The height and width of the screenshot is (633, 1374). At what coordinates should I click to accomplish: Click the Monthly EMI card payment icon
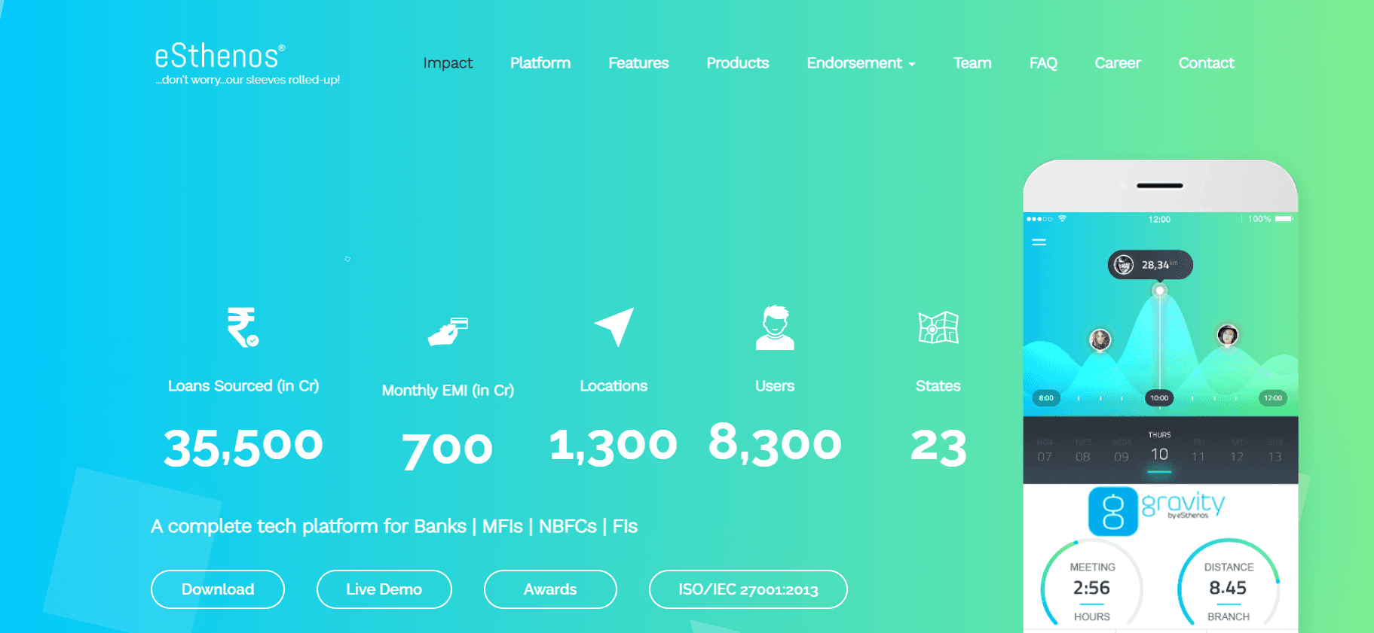(x=448, y=331)
